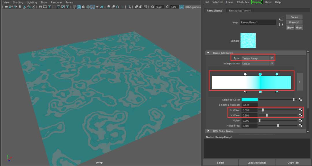Image resolution: width=312 pixels, height=166 pixels.
Task: Click the Presets* button
Action: pos(294,22)
